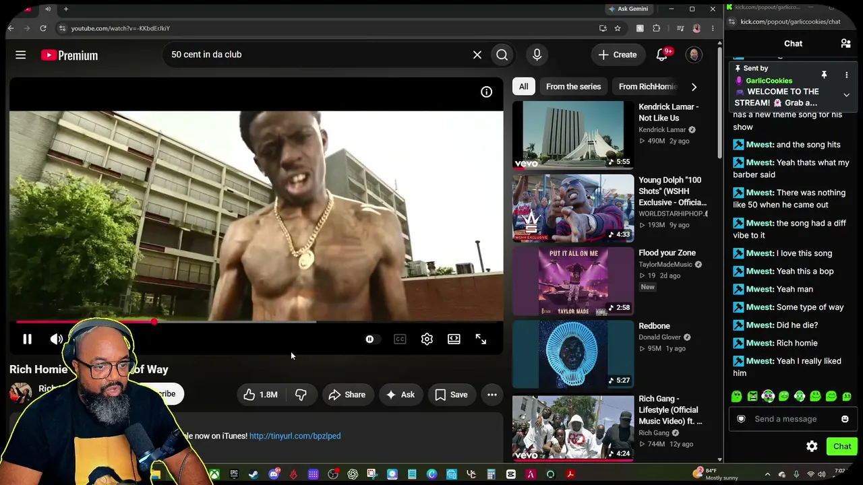Send message with green Chat button
The image size is (863, 485).
[842, 447]
